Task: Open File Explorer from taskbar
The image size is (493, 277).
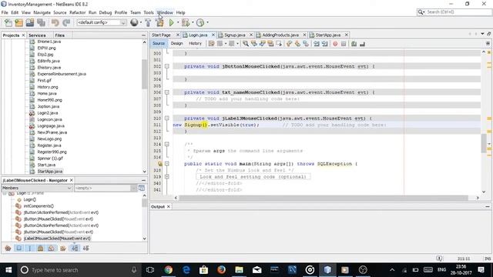Action: click(x=240, y=270)
